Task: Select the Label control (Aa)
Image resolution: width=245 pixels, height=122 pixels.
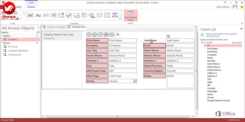Action: pos(38,15)
